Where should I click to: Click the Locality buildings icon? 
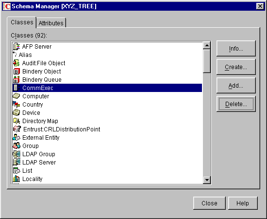click(17, 179)
